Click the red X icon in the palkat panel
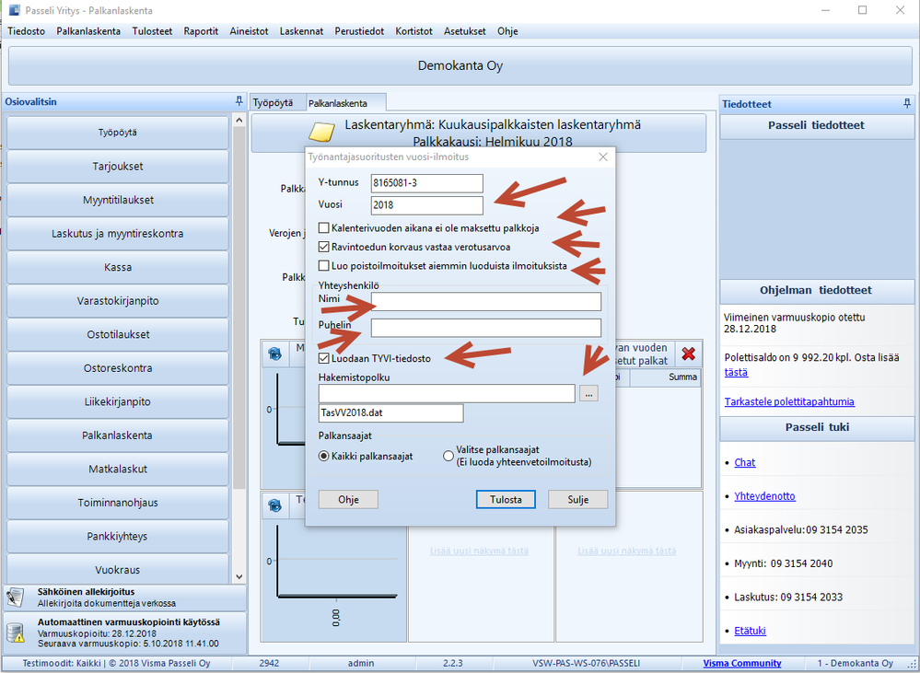 [x=689, y=354]
